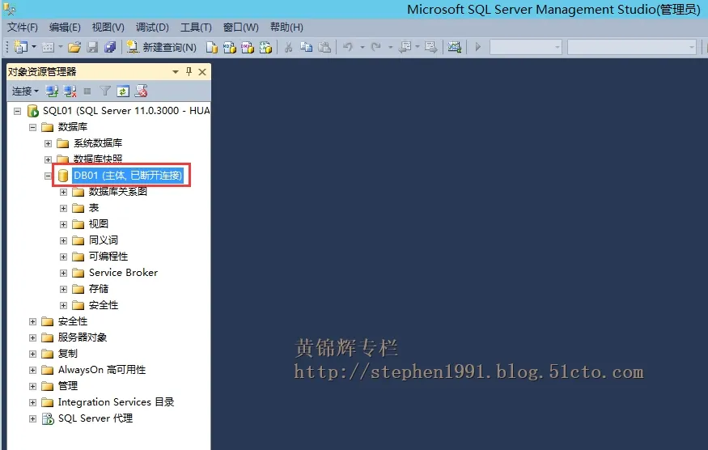The width and height of the screenshot is (708, 450).
Task: Click the Refresh icon in Object Explorer
Action: click(x=123, y=91)
